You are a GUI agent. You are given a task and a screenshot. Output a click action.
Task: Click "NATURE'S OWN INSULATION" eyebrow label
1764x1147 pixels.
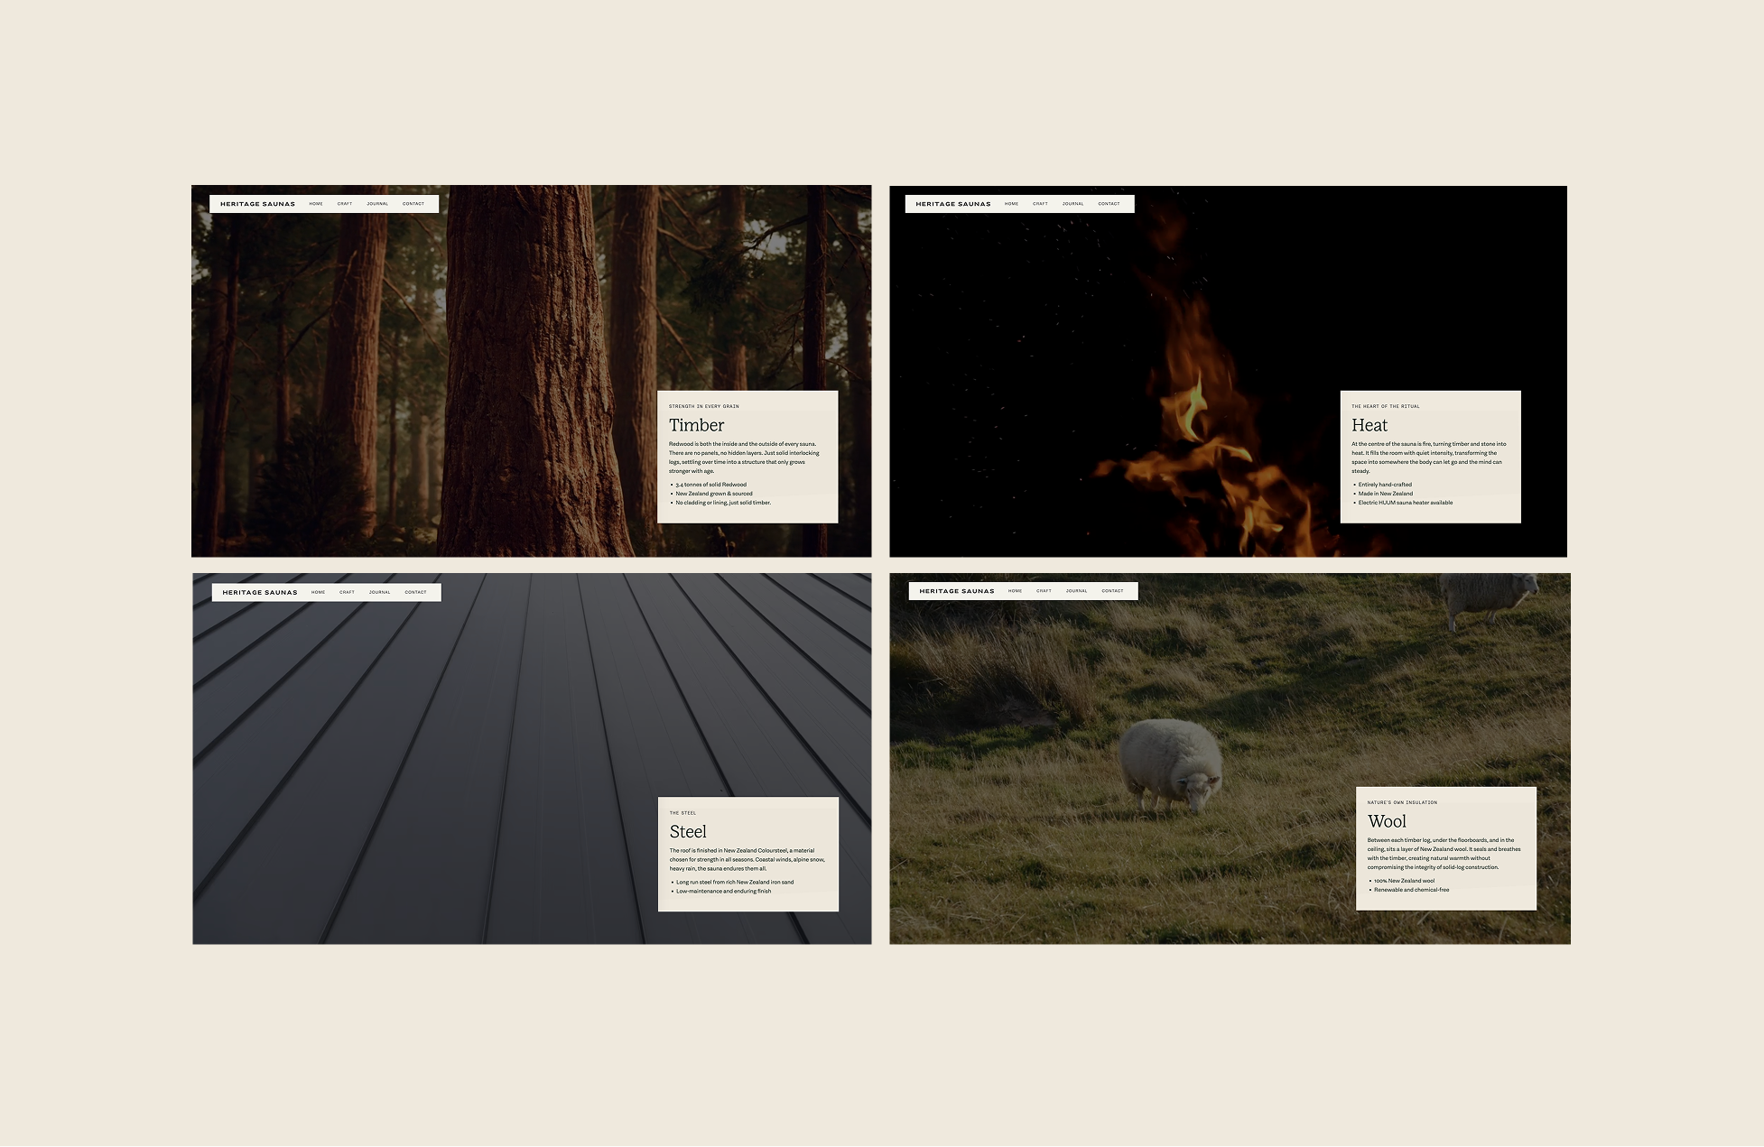pyautogui.click(x=1402, y=802)
